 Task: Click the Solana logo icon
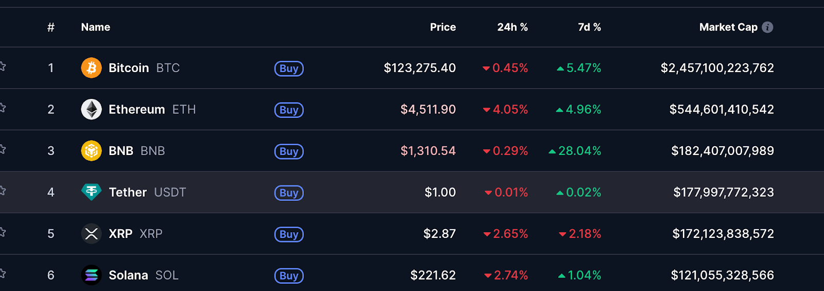click(91, 275)
